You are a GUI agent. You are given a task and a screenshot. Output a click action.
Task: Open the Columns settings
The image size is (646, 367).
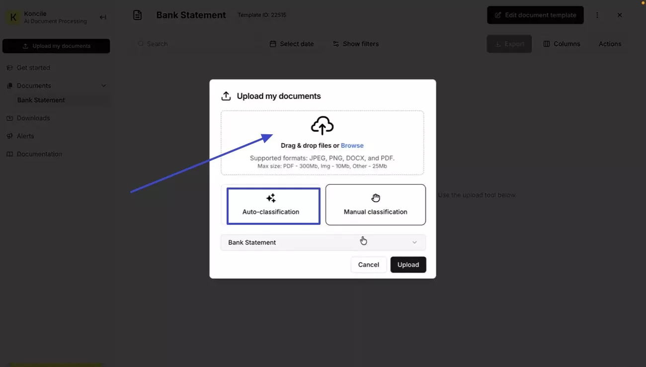562,44
